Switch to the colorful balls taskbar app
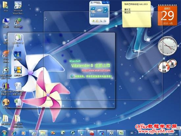This screenshot has height=136, width=181. pos(53,133)
